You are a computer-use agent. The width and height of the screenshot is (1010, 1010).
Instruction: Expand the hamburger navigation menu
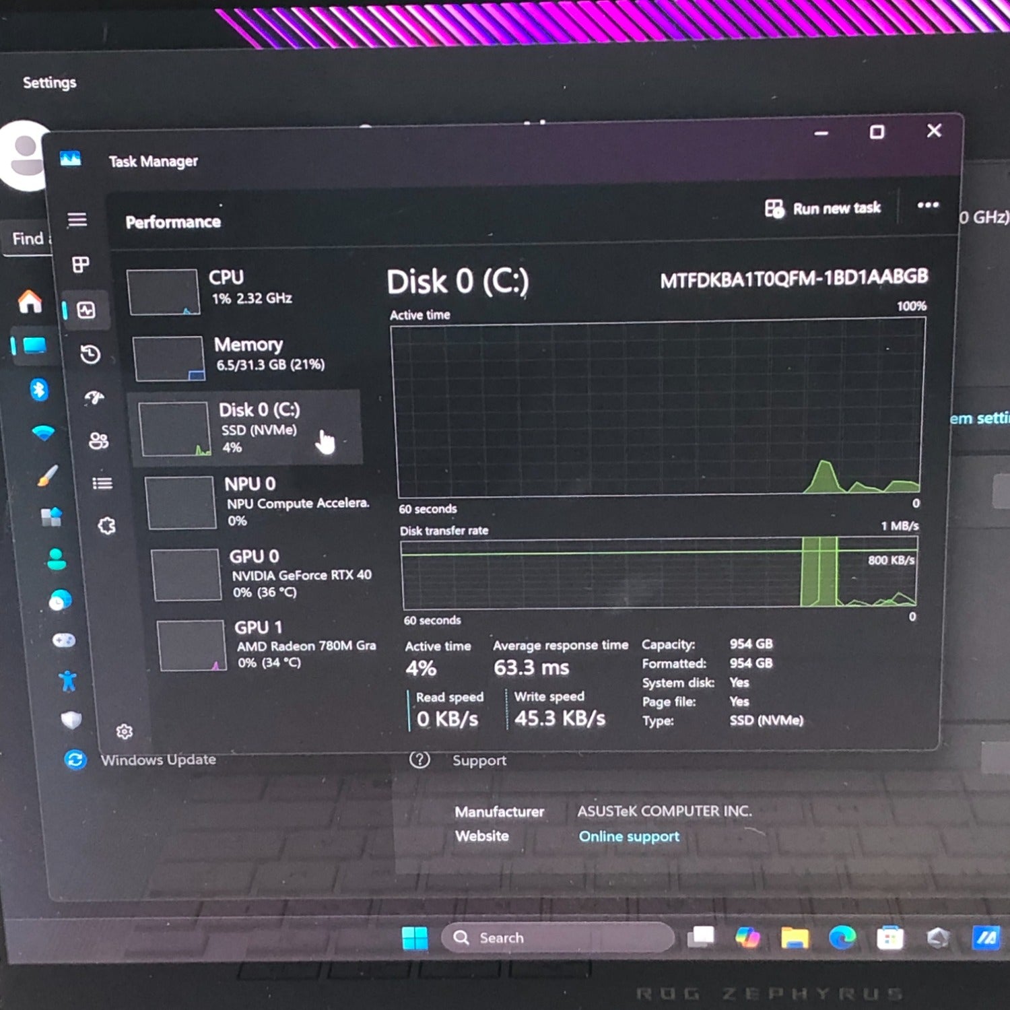tap(77, 220)
